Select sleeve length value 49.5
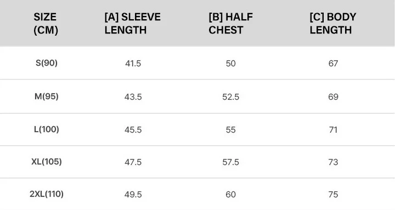Image resolution: width=395 pixels, height=210 pixels. tap(133, 195)
